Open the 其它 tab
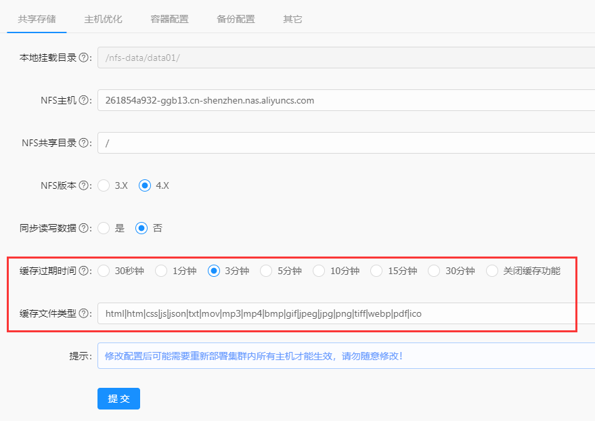Viewport: 595px width, 421px height. click(x=292, y=19)
